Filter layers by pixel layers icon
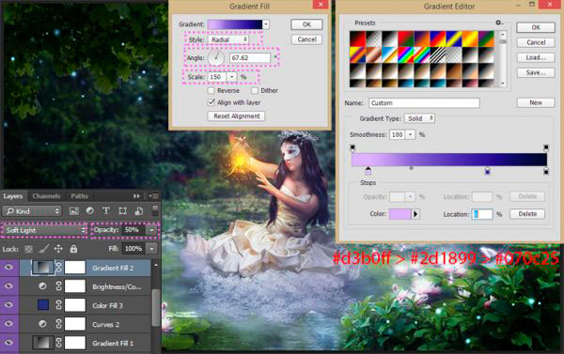 tap(74, 211)
